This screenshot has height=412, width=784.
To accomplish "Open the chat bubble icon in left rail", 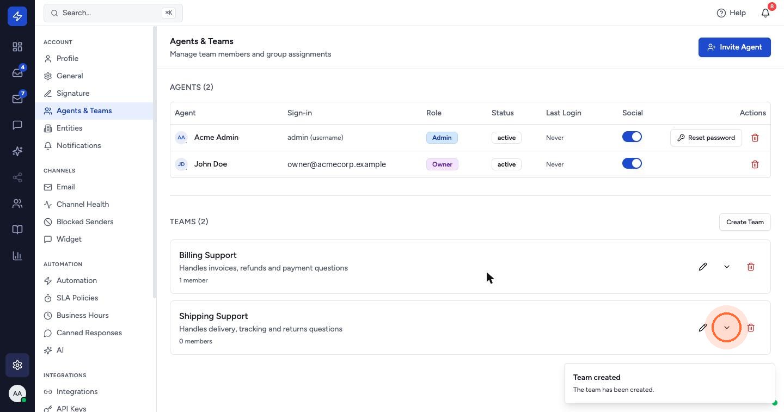I will coord(17,125).
